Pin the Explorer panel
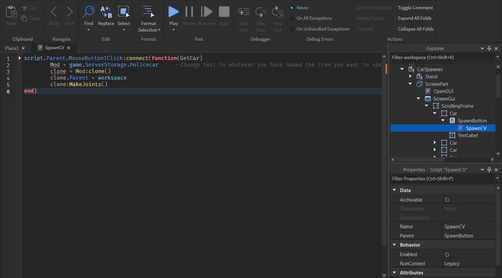This screenshot has width=502, height=278. point(489,49)
